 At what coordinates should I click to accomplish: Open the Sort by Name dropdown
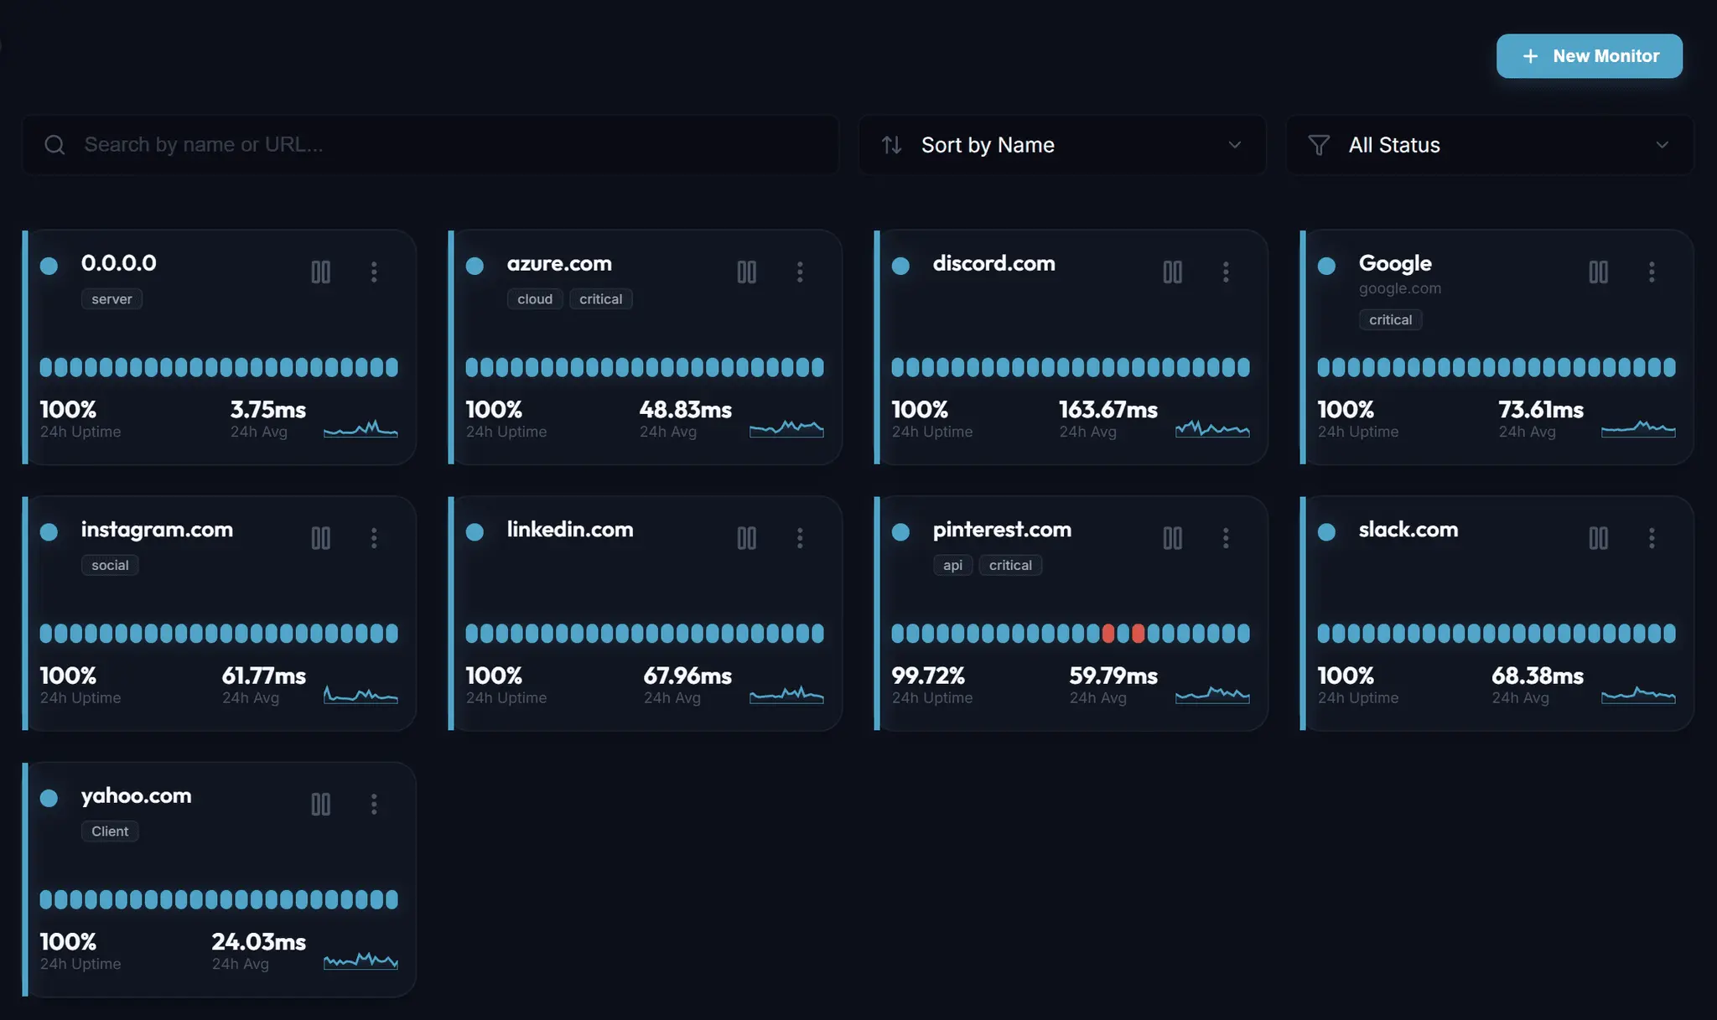[x=1062, y=145]
